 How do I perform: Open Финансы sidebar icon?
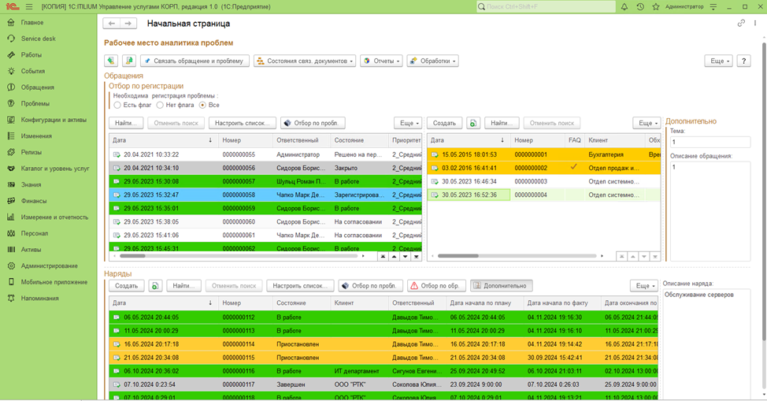pyautogui.click(x=11, y=201)
